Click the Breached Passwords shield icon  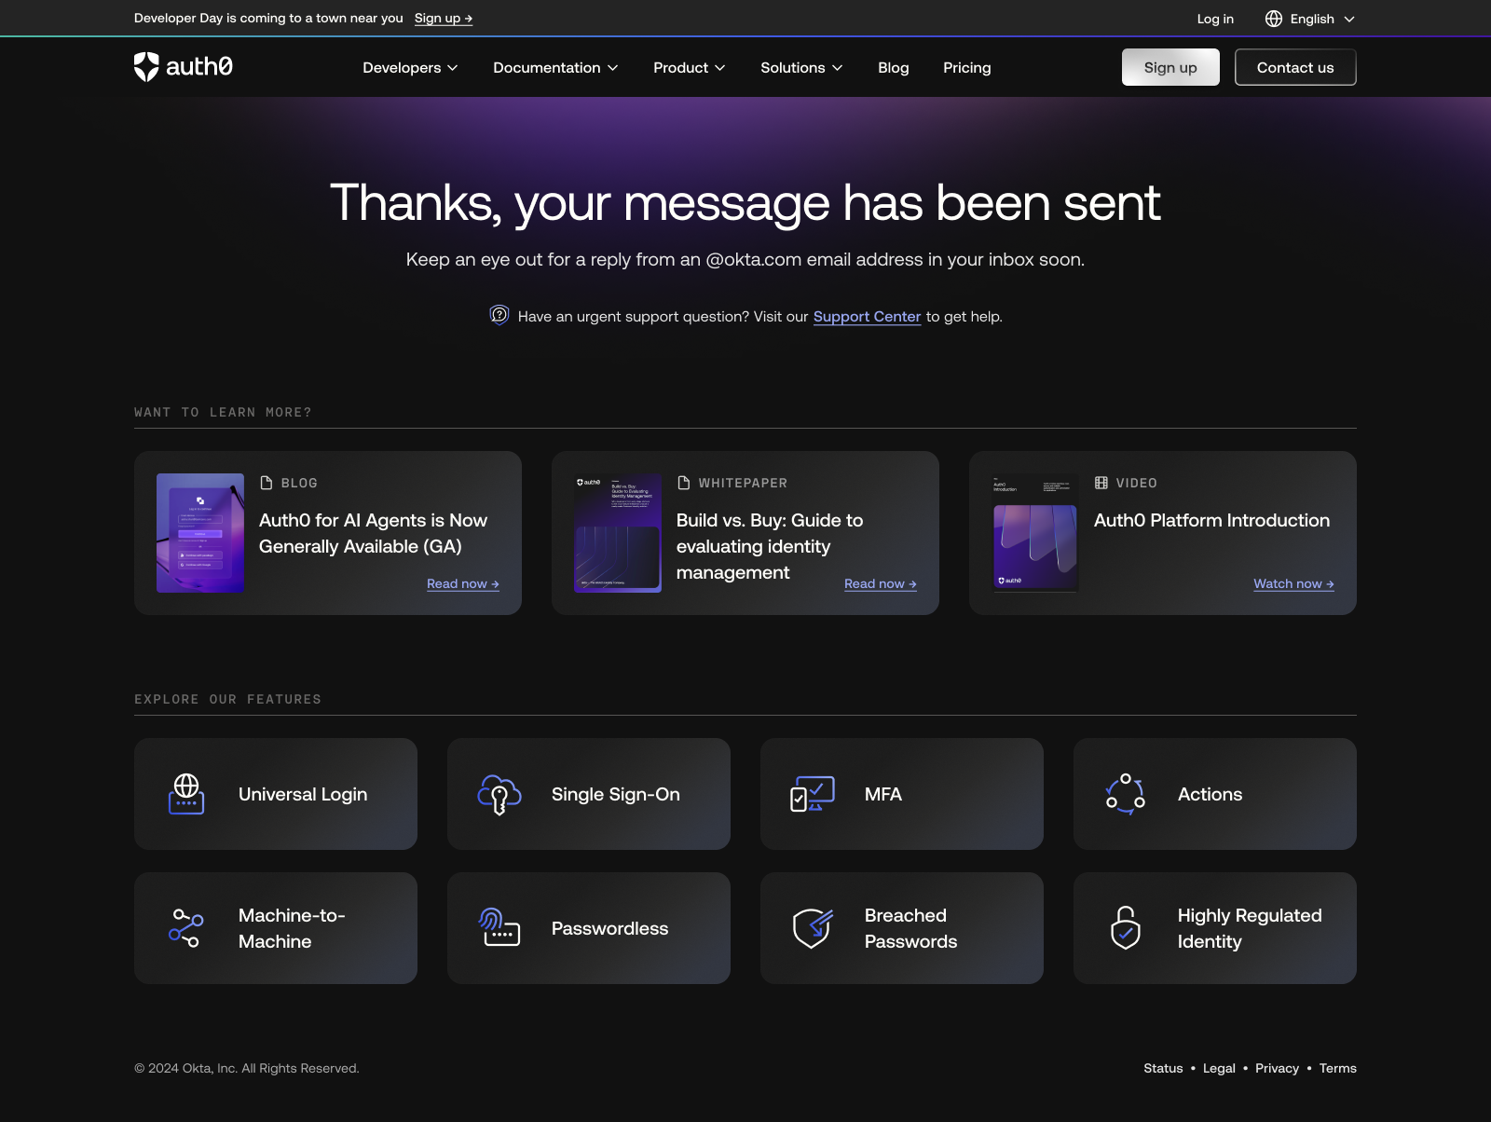pos(813,928)
